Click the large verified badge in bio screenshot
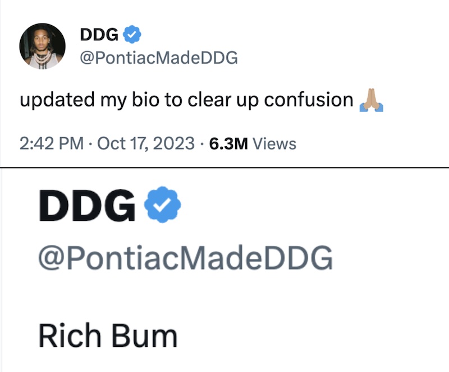Viewport: 449px width, 372px height. 162,204
